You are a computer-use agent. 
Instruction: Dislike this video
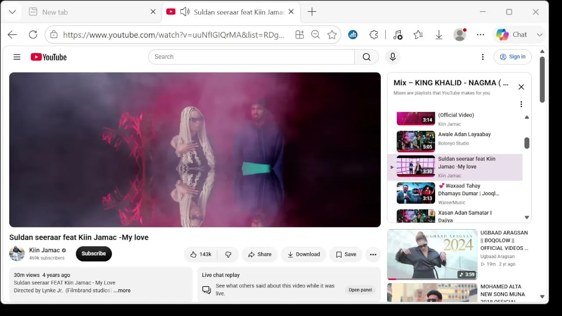coord(228,254)
